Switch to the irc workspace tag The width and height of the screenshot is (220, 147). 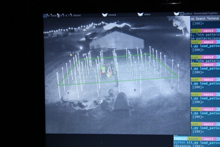49,16
